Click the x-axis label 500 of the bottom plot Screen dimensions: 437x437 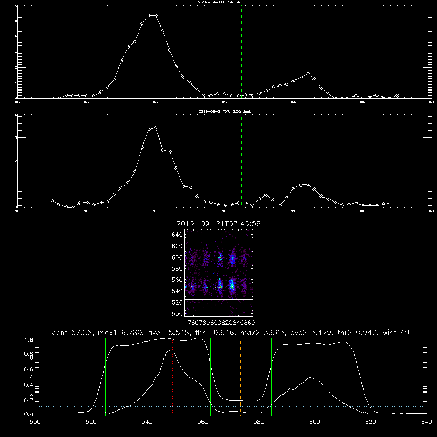click(x=35, y=422)
